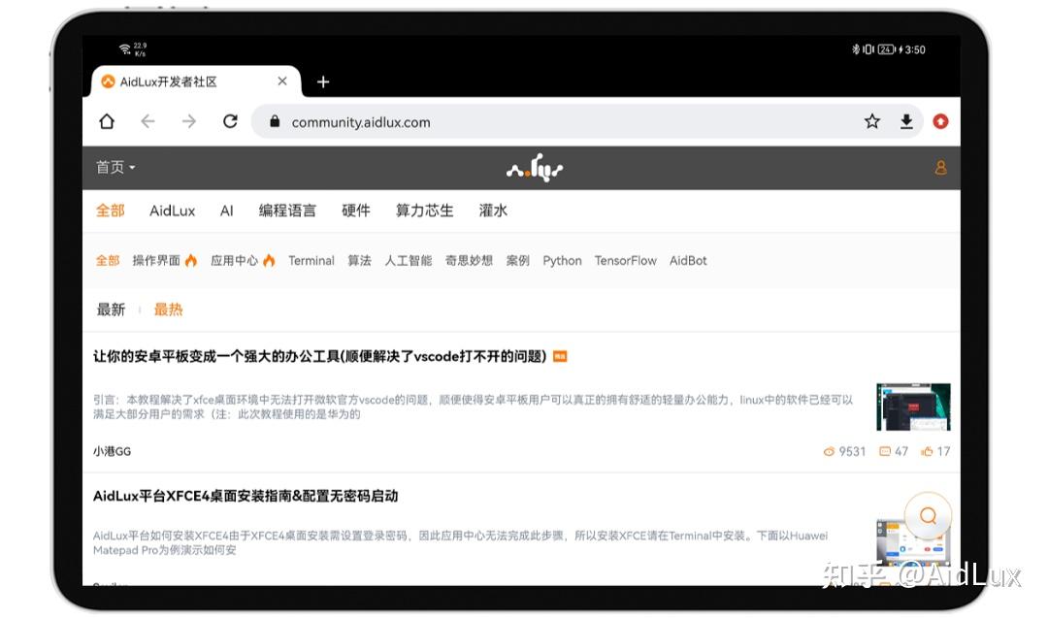The height and width of the screenshot is (619, 1048).
Task: Select the 全部 main category tab
Action: coord(111,211)
